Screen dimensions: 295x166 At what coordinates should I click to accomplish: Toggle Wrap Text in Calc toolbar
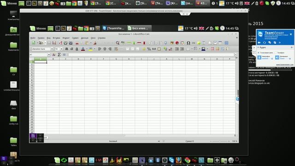116,49
